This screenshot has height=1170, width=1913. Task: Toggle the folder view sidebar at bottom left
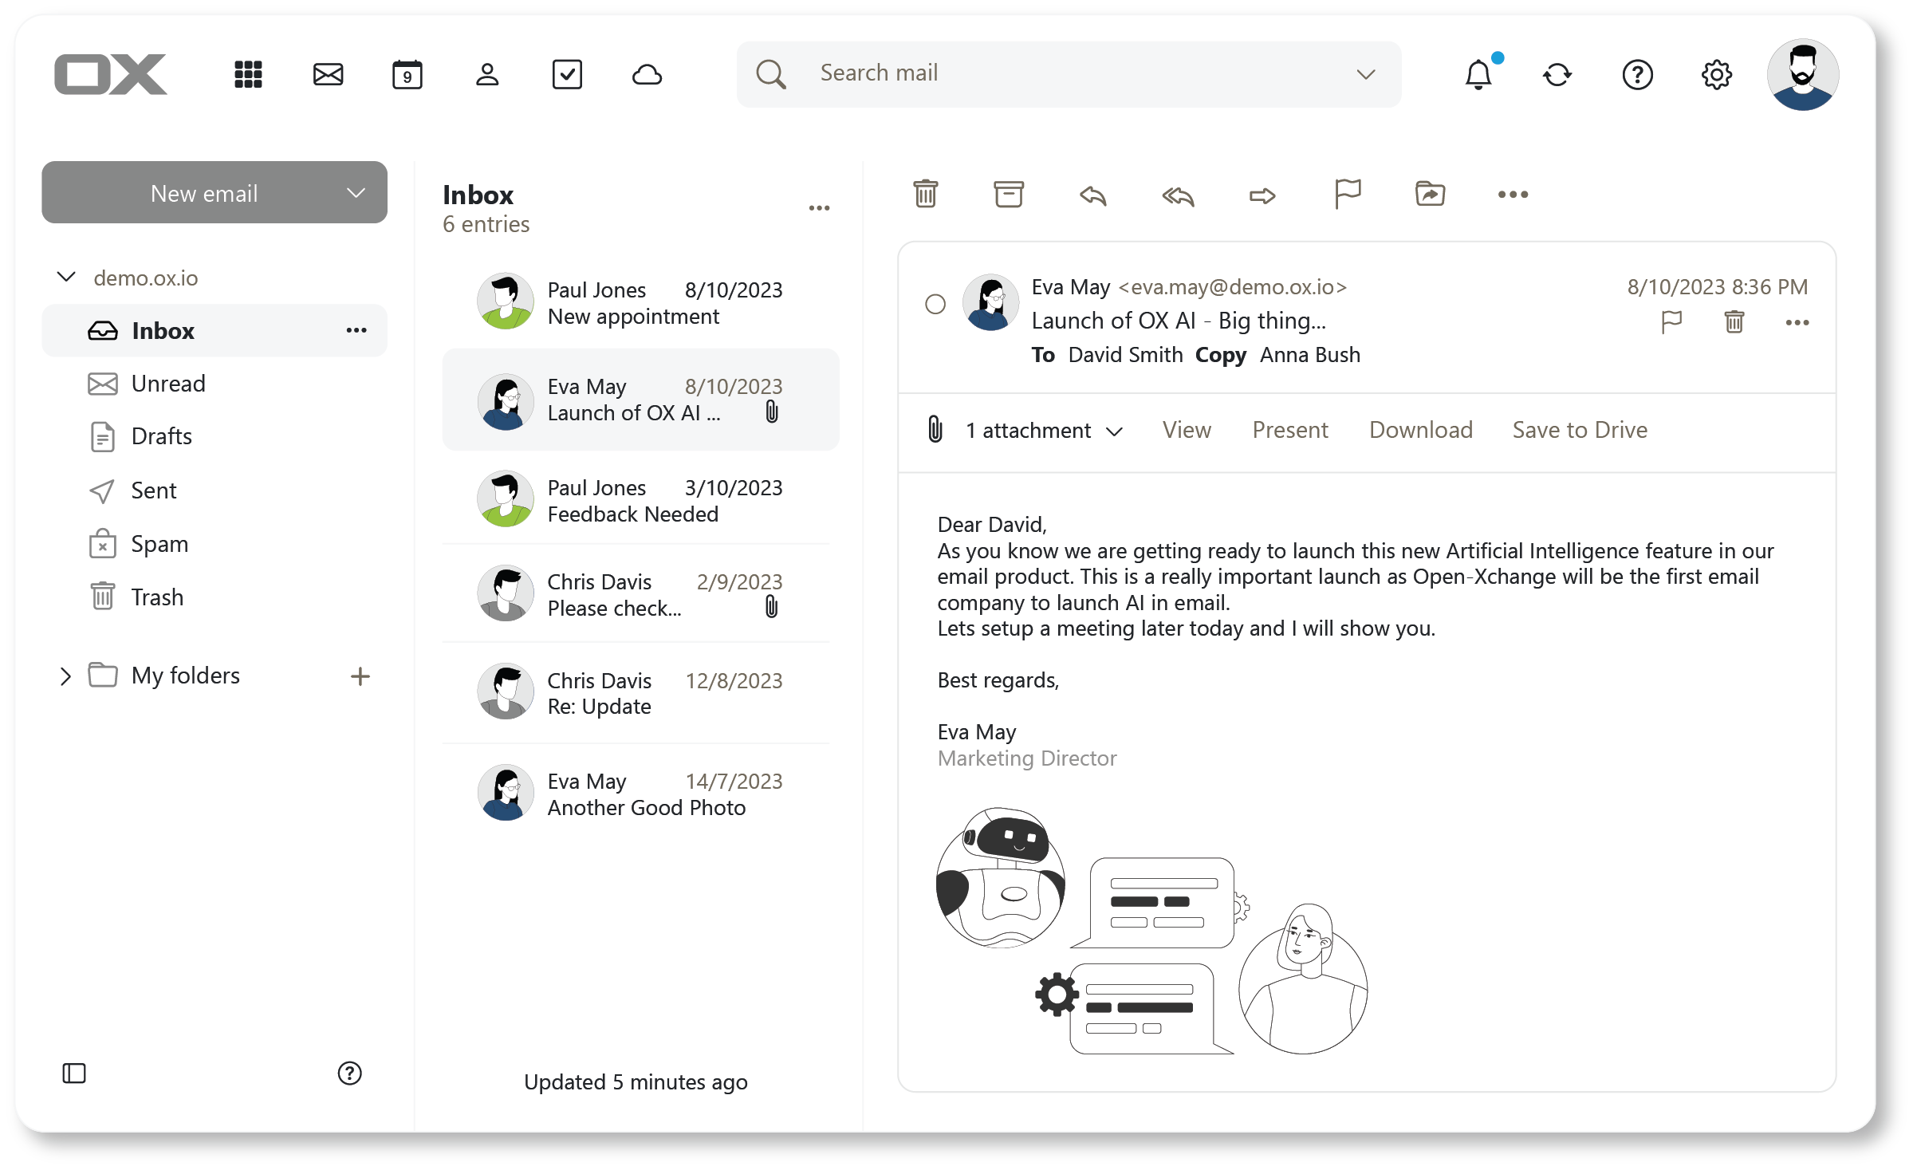74,1074
